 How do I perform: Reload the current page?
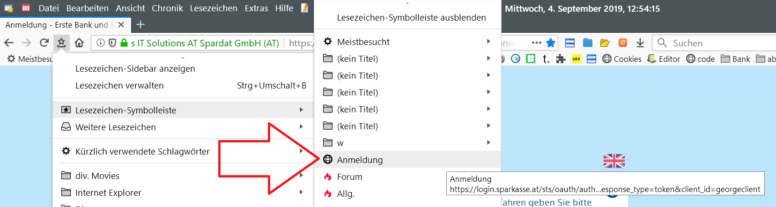44,43
